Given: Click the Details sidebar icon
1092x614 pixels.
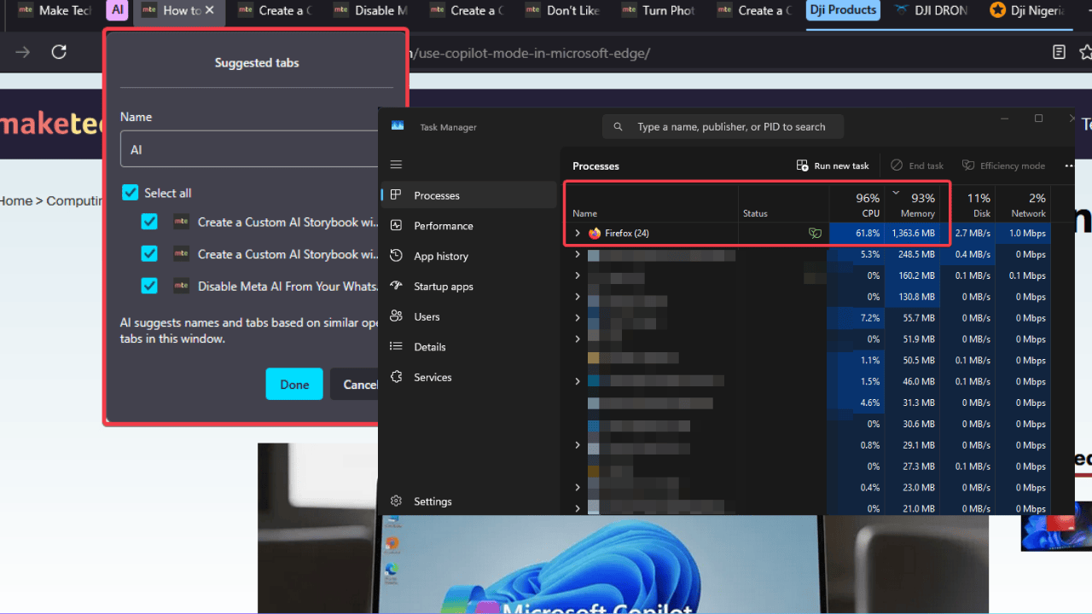Looking at the screenshot, I should coord(429,346).
